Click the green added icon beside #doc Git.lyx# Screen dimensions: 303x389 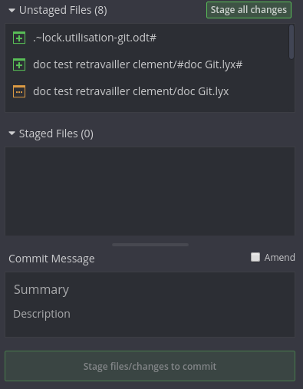(19, 64)
